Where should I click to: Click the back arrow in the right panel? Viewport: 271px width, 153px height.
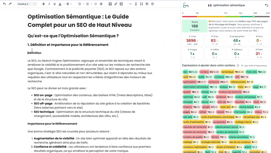[x=266, y=5]
